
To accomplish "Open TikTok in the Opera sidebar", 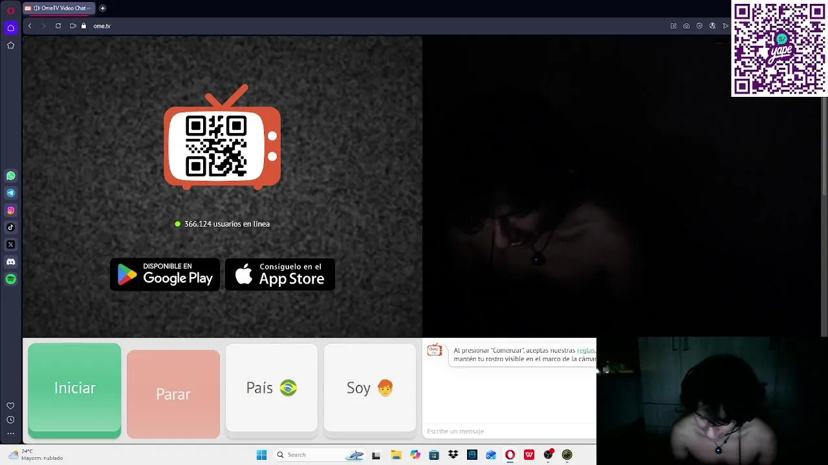I will click(x=10, y=227).
